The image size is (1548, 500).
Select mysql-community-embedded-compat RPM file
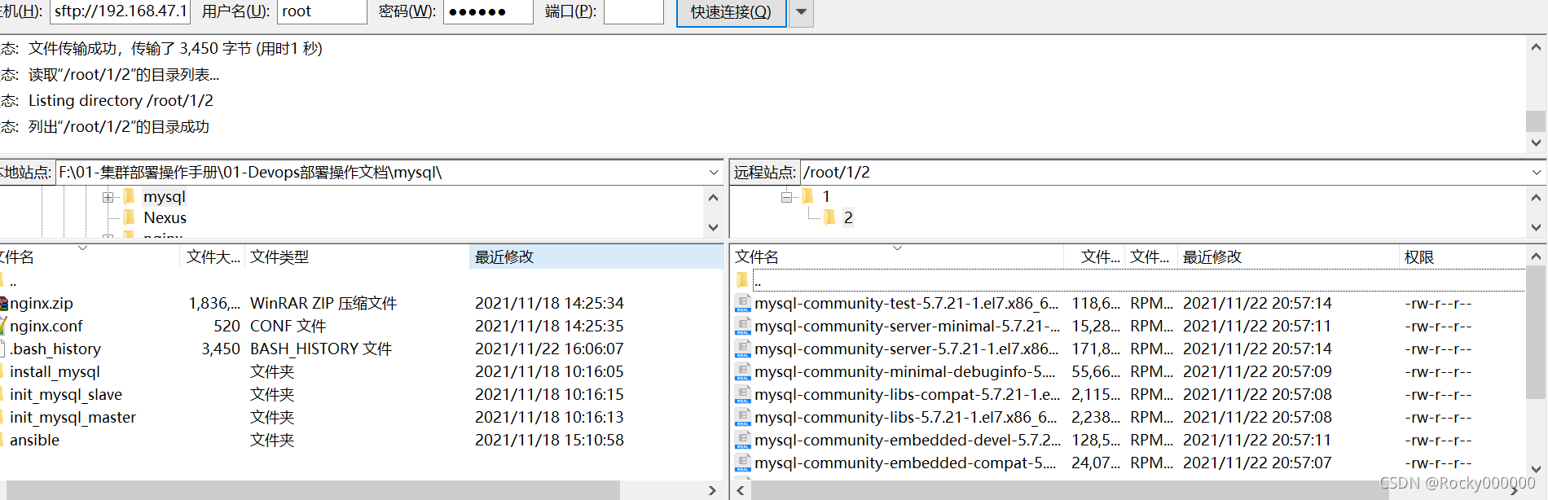click(x=904, y=463)
